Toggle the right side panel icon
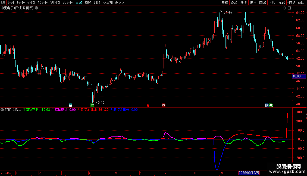Viewport: 307px width, 176px height. (x=290, y=8)
